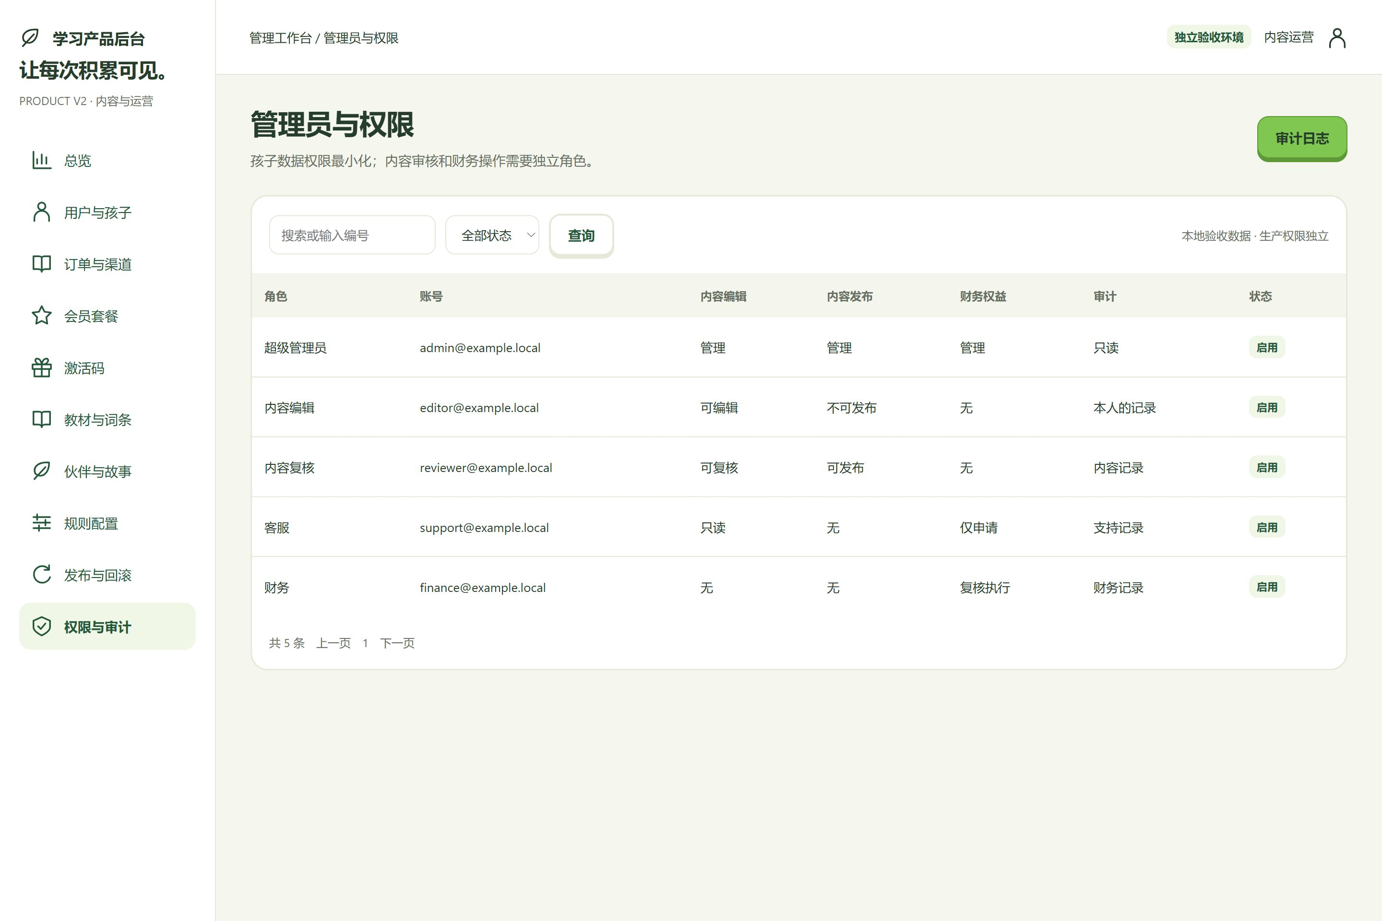
Task: Open the 审计日志 audit log button
Action: (1302, 138)
